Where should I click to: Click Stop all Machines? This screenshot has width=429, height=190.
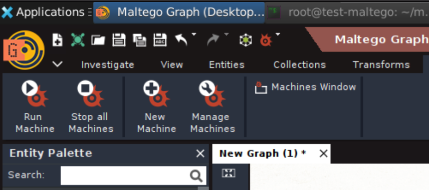click(91, 107)
